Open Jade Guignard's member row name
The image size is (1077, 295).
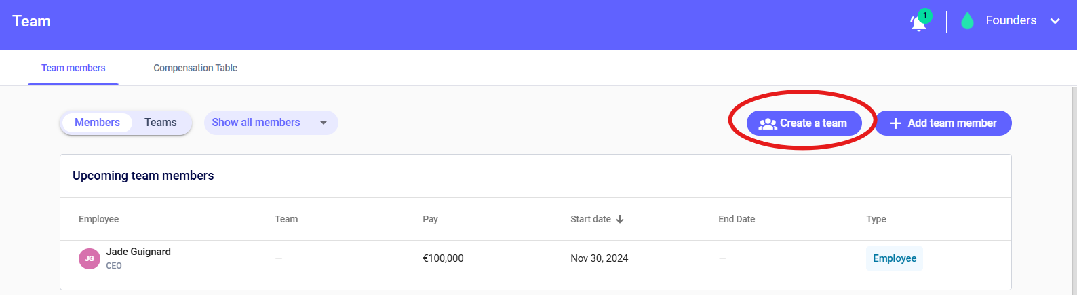coord(138,252)
